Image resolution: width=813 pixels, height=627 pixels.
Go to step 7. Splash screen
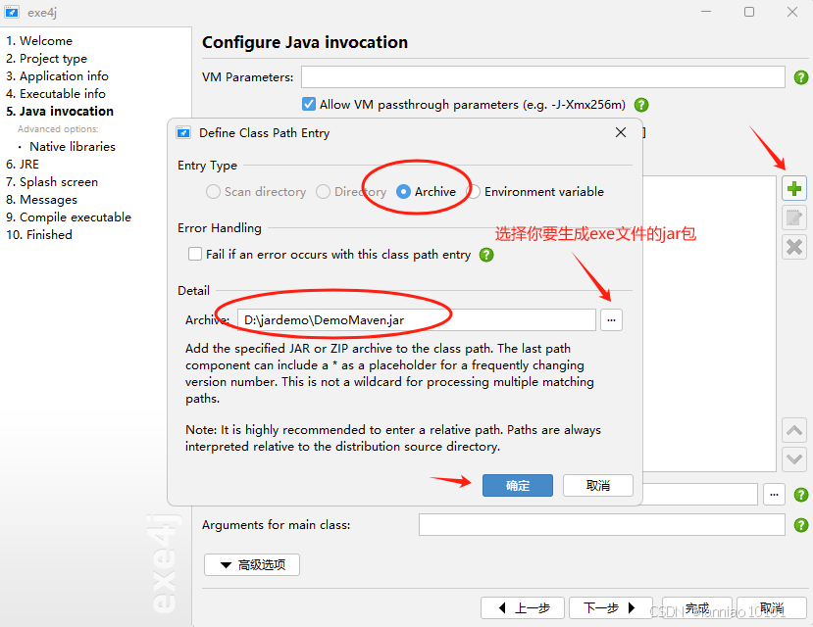coord(52,181)
